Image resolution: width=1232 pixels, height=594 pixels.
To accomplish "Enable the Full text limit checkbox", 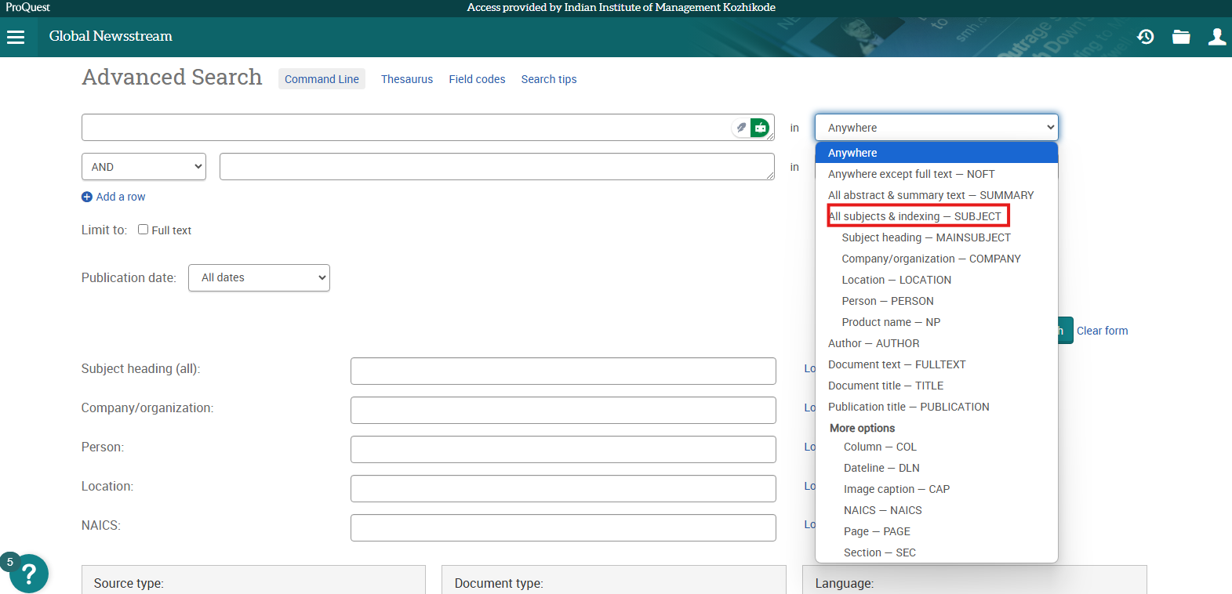I will pyautogui.click(x=143, y=230).
